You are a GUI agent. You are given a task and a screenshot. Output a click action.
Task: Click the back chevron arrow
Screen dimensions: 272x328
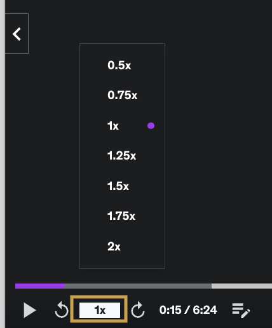(x=17, y=34)
